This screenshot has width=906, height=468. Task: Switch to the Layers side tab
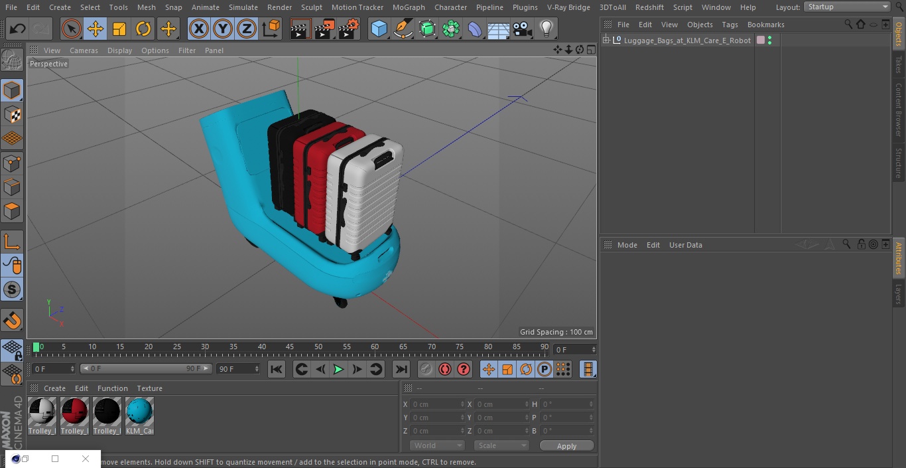point(899,294)
